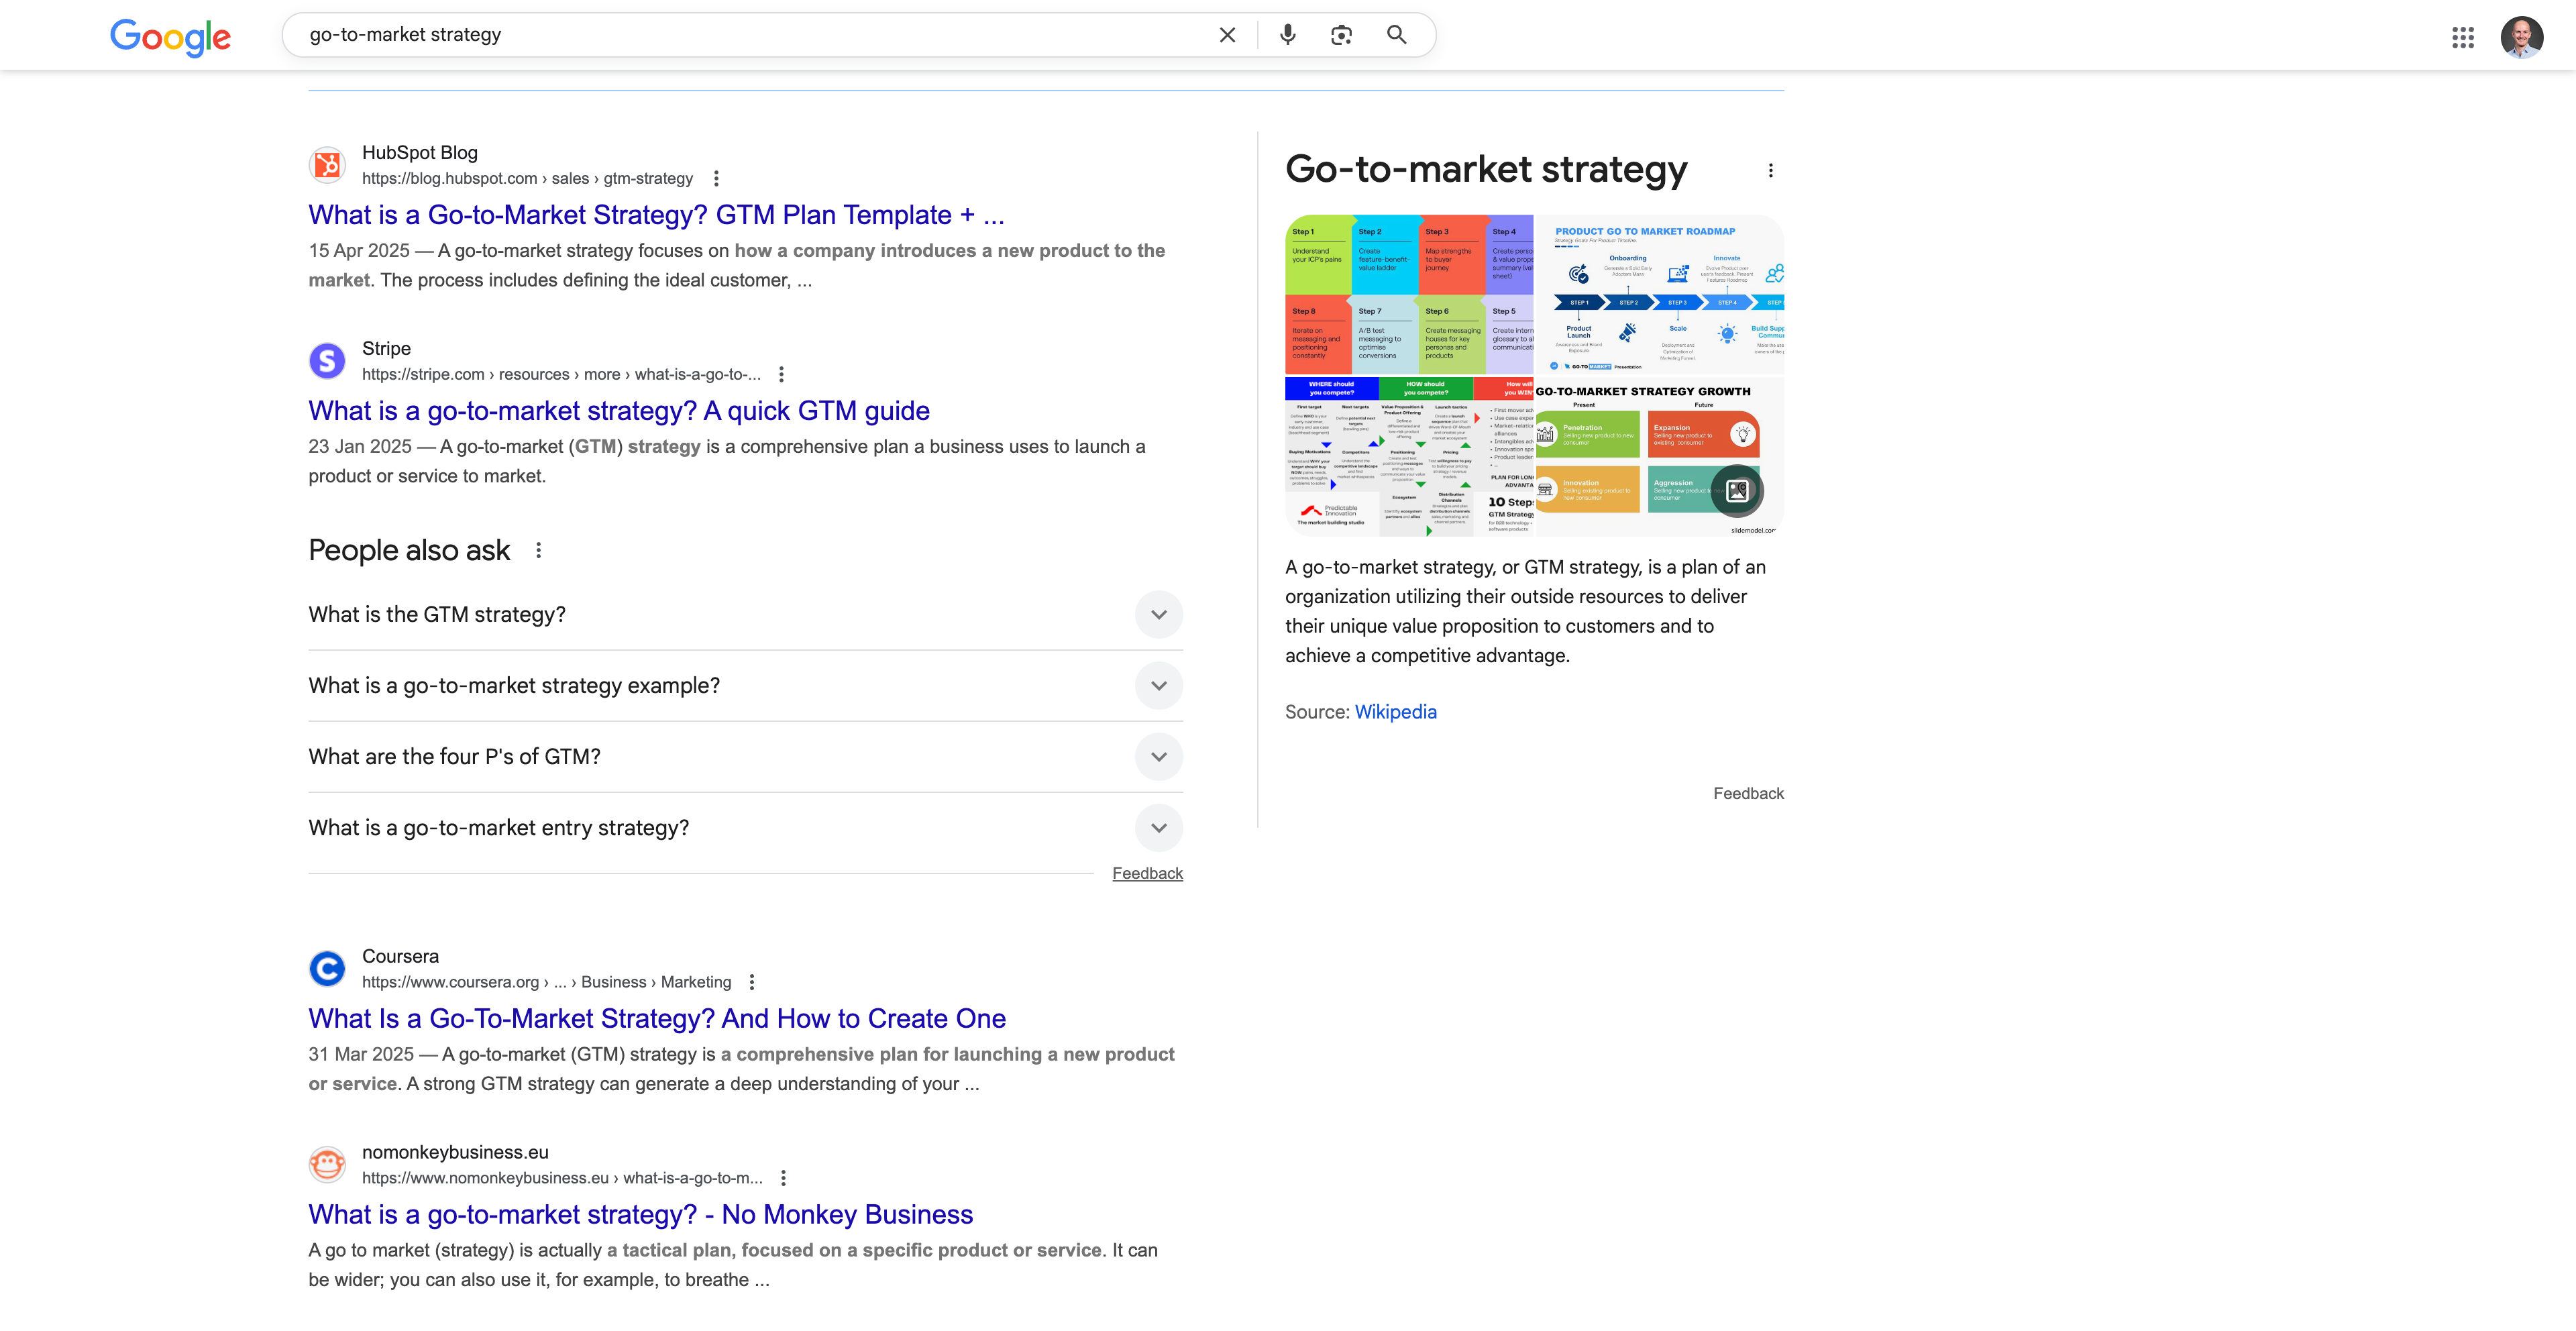The width and height of the screenshot is (2576, 1331).
Task: Click the HubSpot Blog favicon
Action: [x=327, y=165]
